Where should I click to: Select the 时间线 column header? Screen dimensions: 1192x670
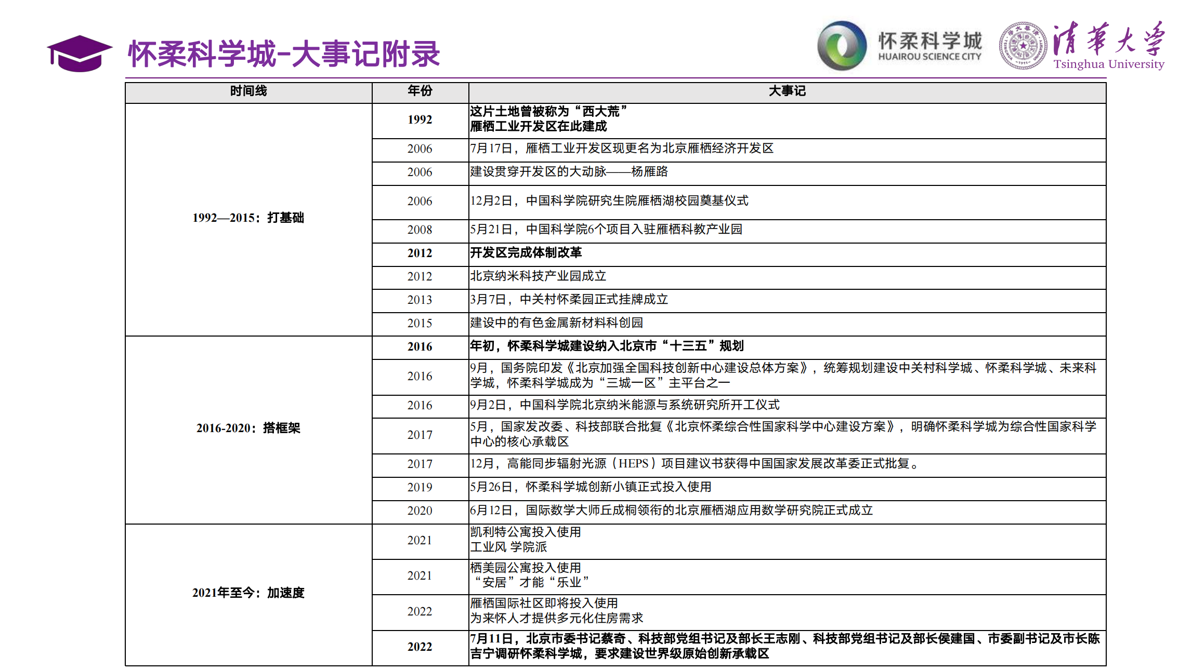point(248,90)
